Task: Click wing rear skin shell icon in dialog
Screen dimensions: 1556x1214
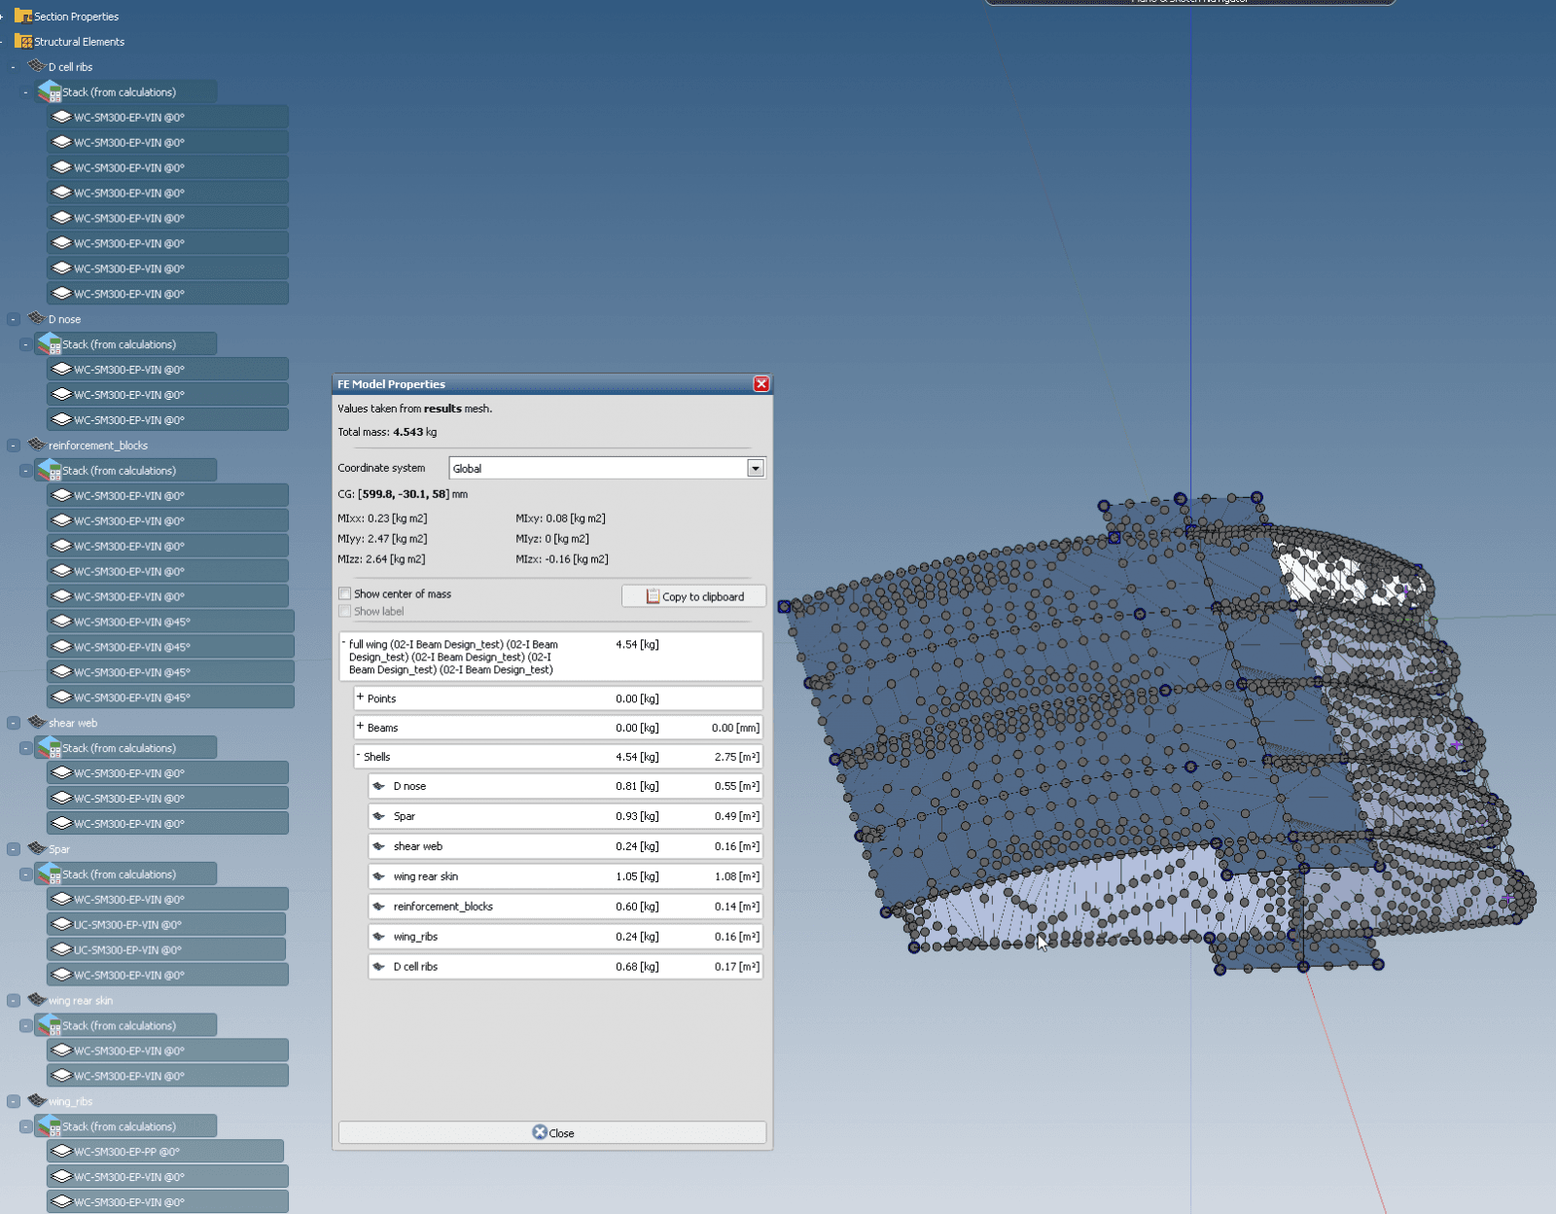Action: pyautogui.click(x=379, y=876)
